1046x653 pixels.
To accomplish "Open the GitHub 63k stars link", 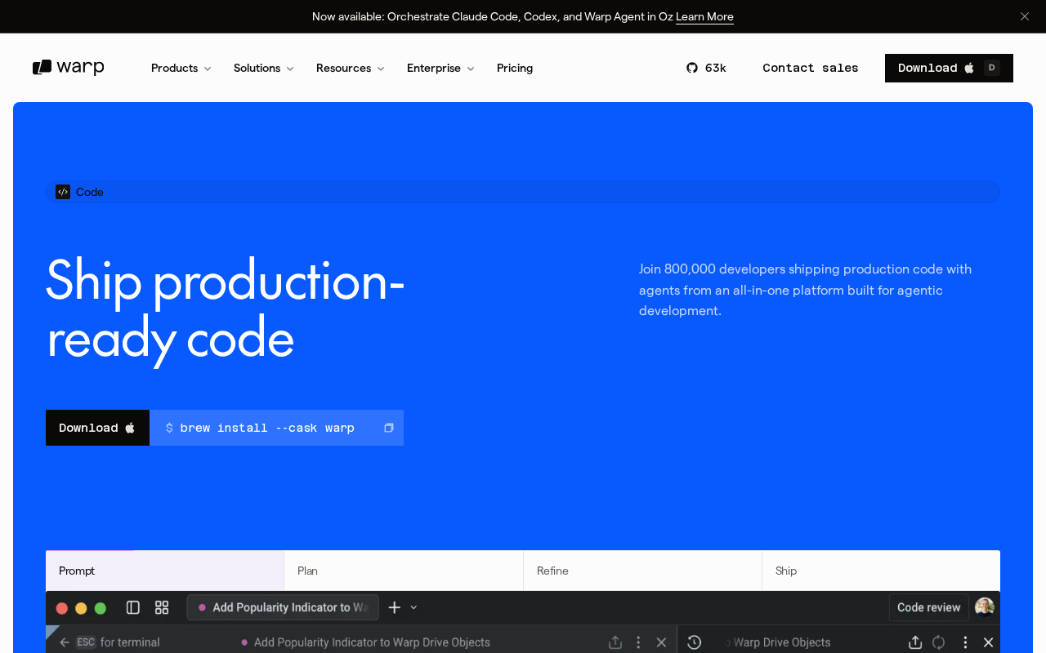I will [706, 68].
